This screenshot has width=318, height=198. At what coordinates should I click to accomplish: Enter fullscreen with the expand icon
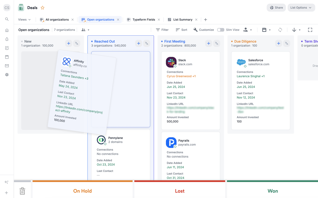coord(310,30)
